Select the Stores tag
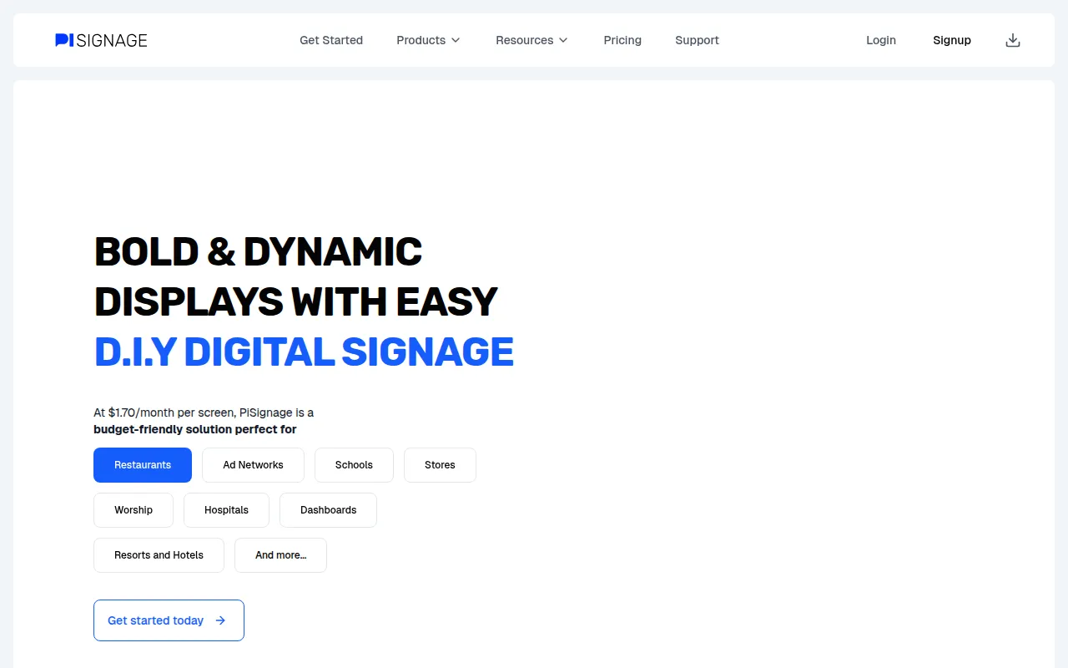The image size is (1068, 668). tap(440, 465)
